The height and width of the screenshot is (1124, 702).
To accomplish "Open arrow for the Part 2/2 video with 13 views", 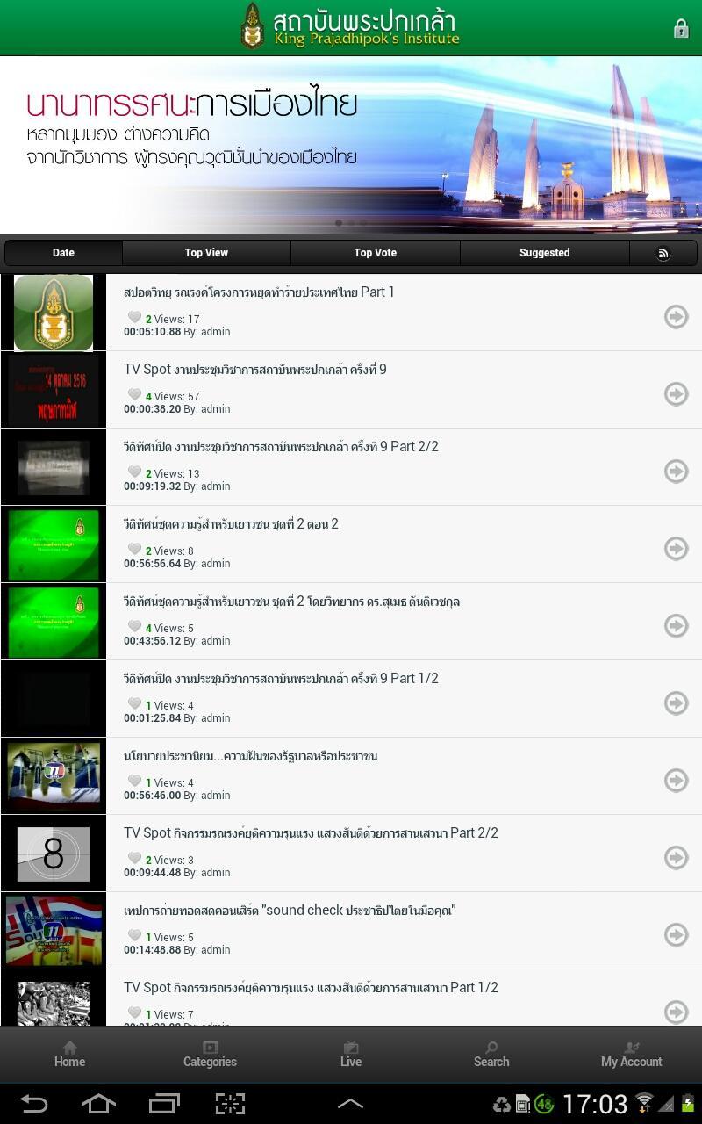I will [x=676, y=471].
